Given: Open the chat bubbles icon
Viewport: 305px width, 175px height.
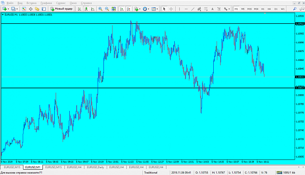Looking at the screenshot, I should (302, 9).
